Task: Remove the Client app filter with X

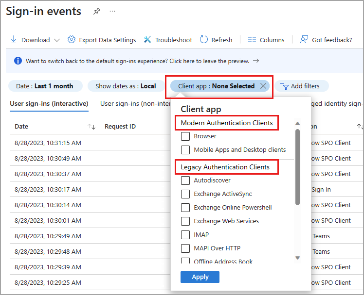Action: [263, 86]
